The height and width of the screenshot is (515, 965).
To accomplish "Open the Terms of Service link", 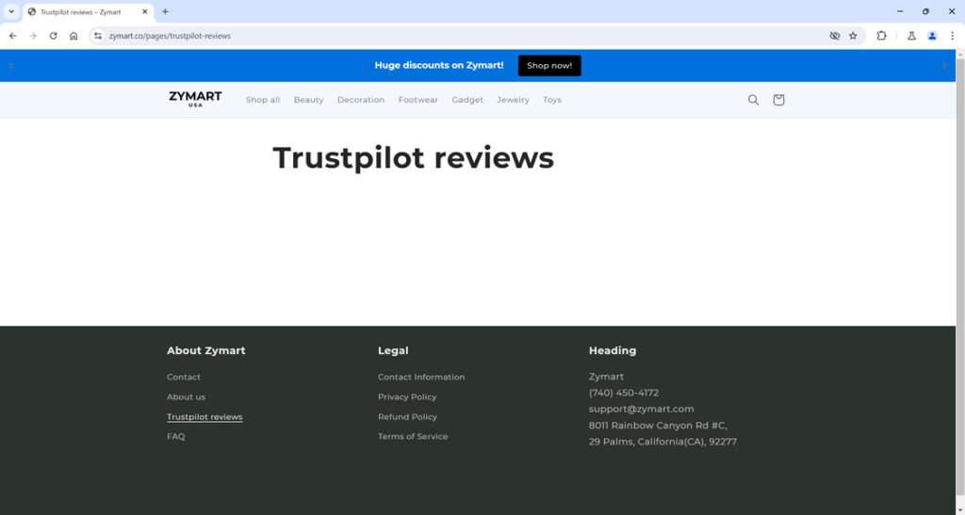I will click(x=413, y=436).
